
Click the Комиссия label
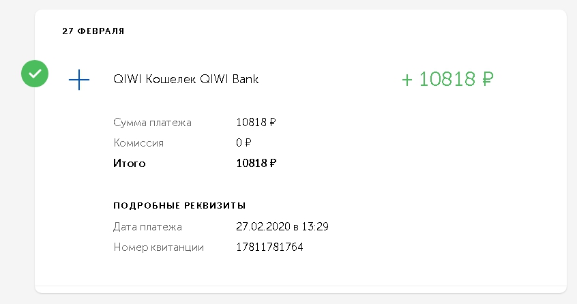point(138,143)
